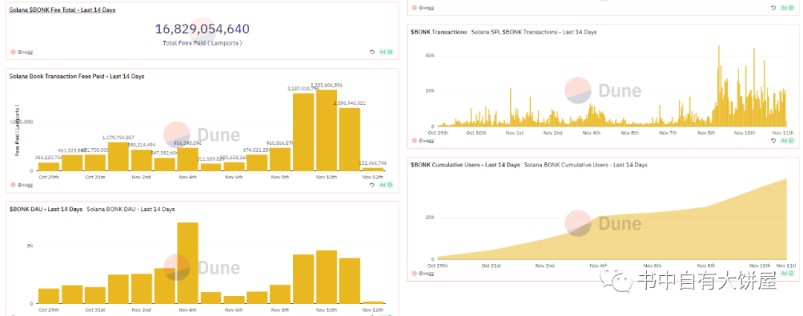
Task: Open $BONK Cumulative Users chart title
Action: coord(465,165)
